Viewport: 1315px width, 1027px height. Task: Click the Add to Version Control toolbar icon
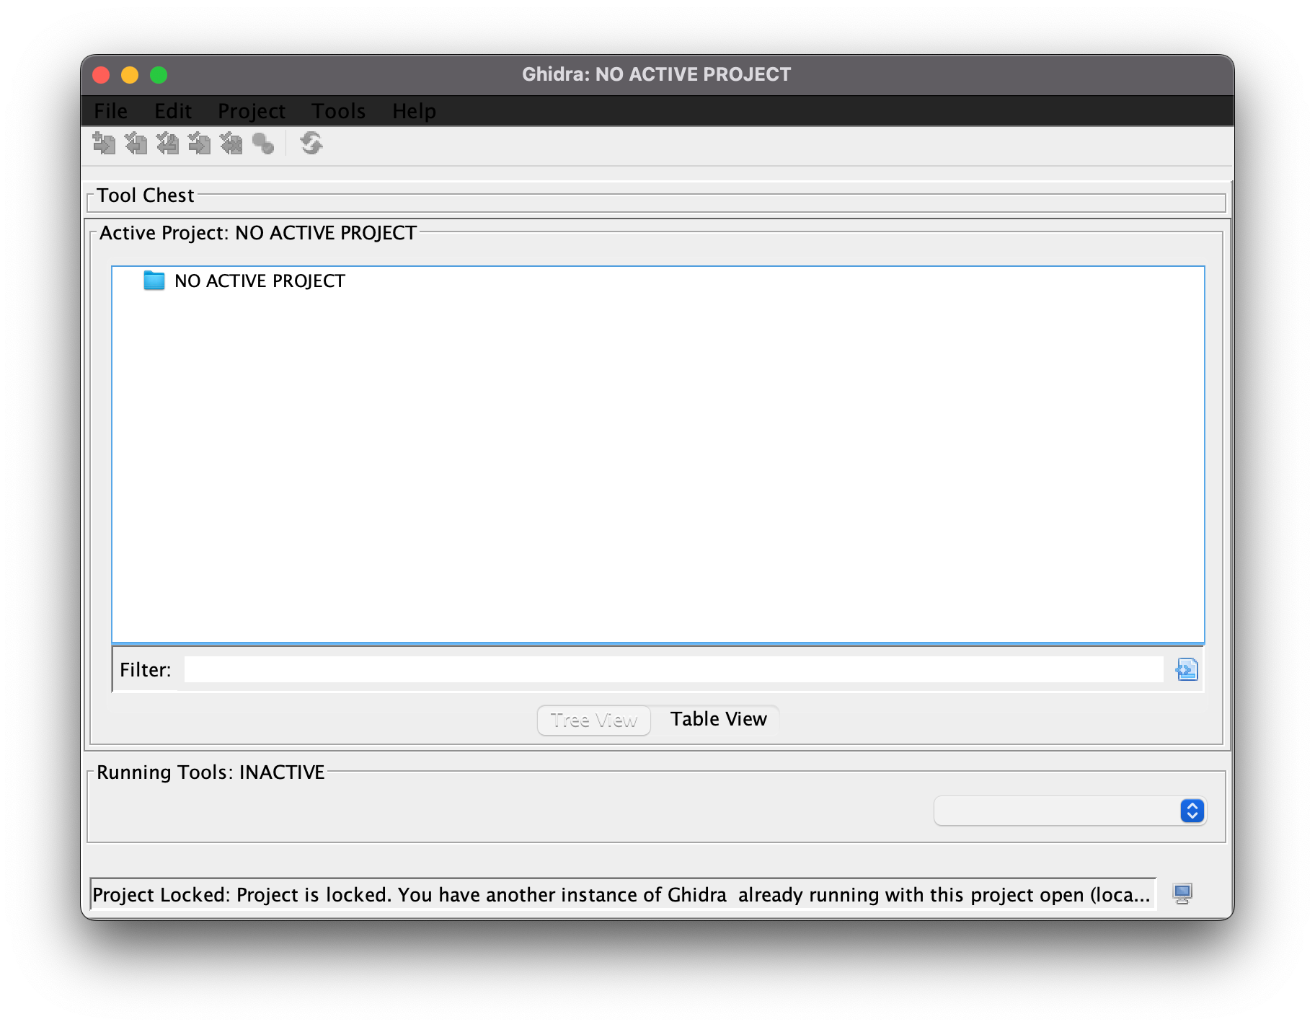click(104, 144)
